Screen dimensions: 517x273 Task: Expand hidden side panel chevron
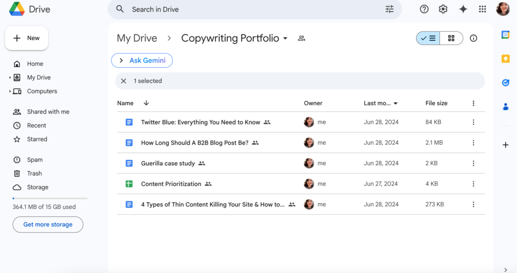(x=505, y=269)
